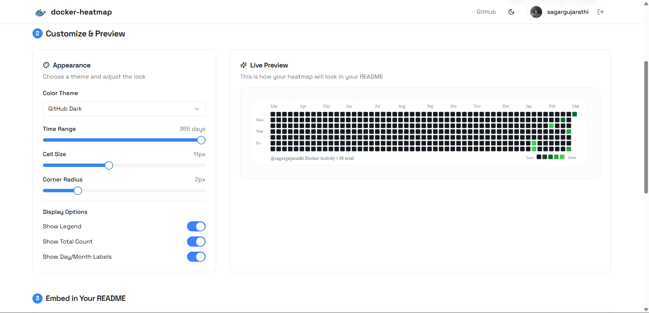
Task: Click the step 3 numbered badge
Action: pos(37,298)
